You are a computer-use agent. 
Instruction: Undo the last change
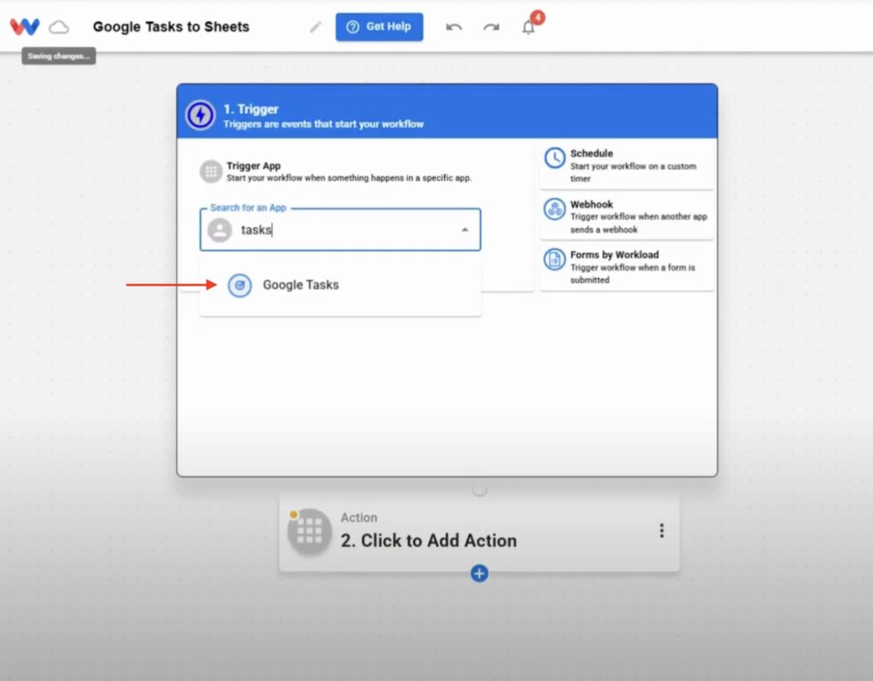454,26
